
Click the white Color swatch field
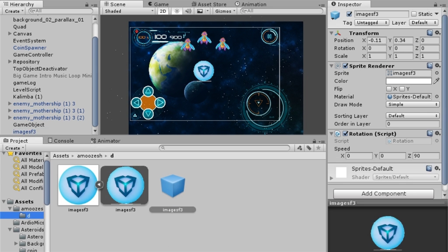point(408,81)
